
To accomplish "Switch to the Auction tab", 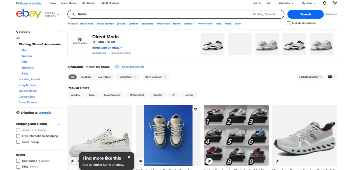I will 86,77.
